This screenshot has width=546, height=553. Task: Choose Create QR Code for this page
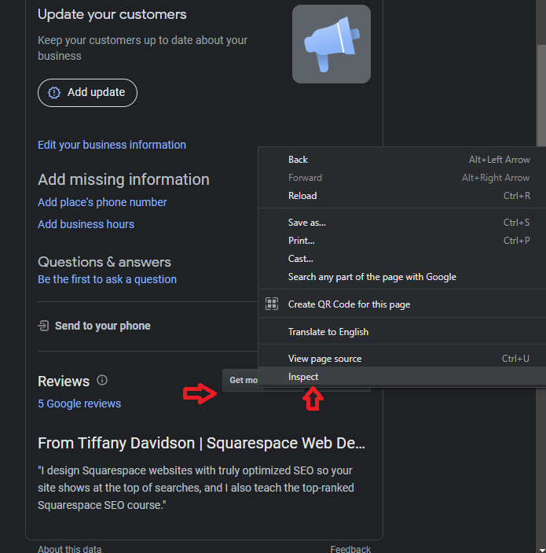(402, 304)
